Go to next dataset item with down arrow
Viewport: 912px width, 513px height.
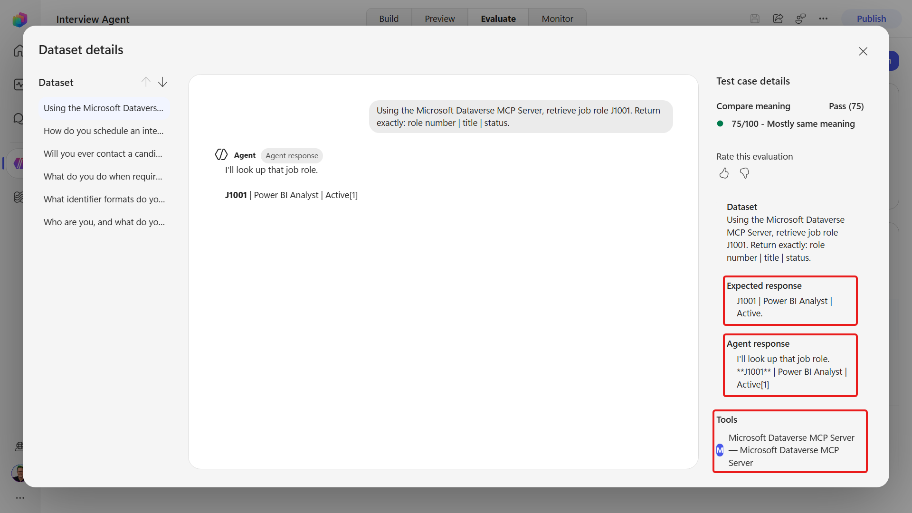(162, 82)
